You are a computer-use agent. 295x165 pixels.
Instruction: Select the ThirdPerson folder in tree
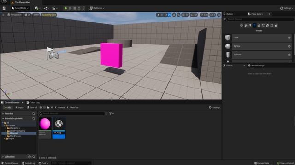[x=15, y=136]
